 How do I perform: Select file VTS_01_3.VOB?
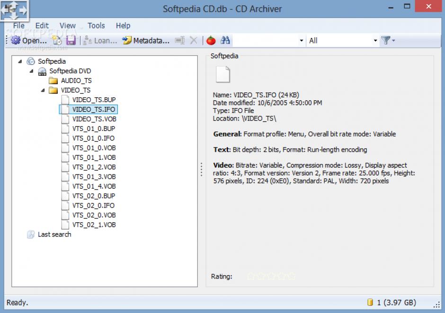[94, 177]
